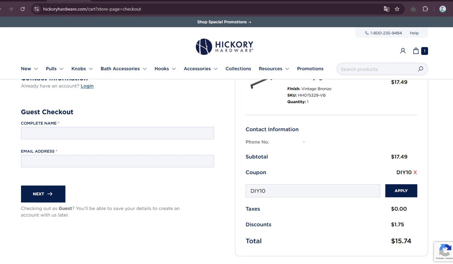Expand the Pulls menu

point(55,69)
